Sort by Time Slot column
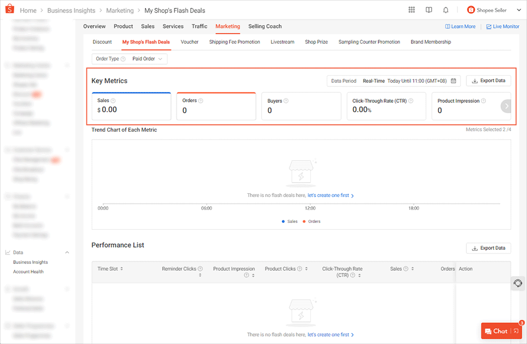Image resolution: width=527 pixels, height=344 pixels. [x=122, y=269]
